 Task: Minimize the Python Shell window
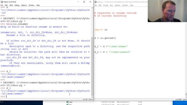[x=78, y=2]
